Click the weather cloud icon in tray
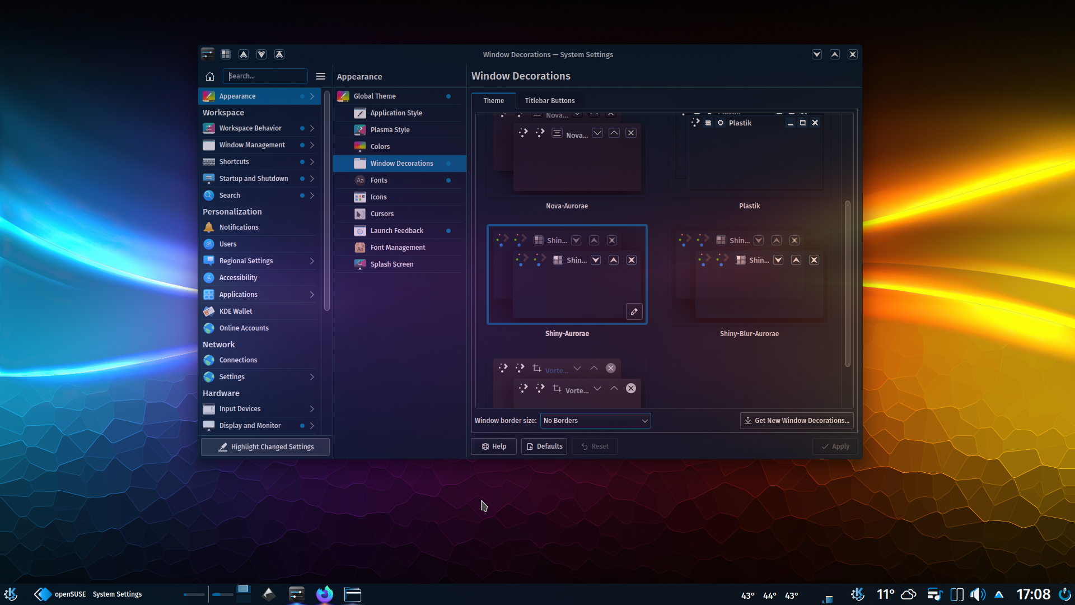Screen dimensions: 1075x605 909,594
